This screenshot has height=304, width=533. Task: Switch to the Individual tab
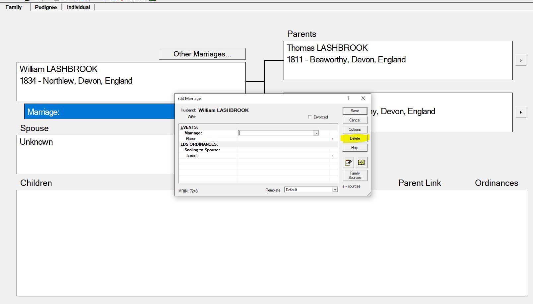click(78, 7)
